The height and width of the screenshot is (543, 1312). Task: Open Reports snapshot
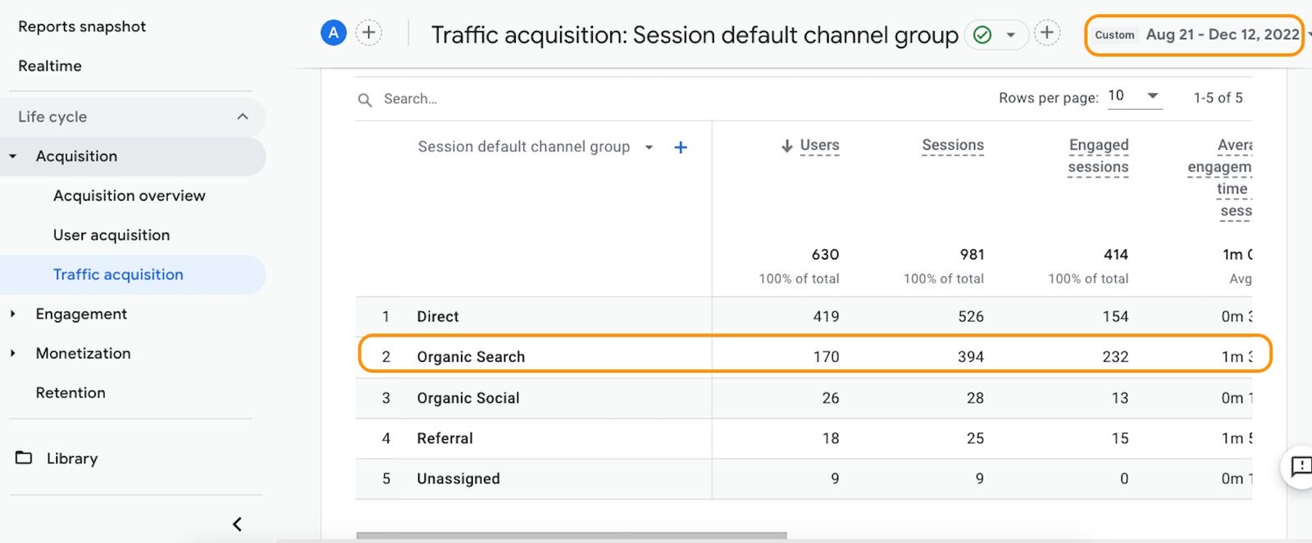coord(82,26)
